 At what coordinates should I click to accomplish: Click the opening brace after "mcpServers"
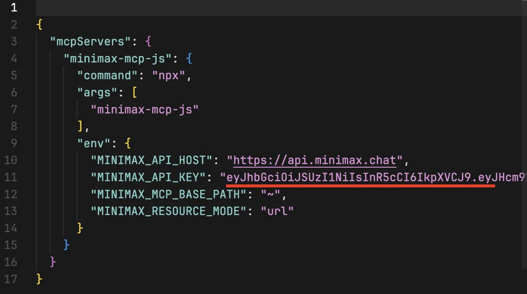pyautogui.click(x=148, y=41)
